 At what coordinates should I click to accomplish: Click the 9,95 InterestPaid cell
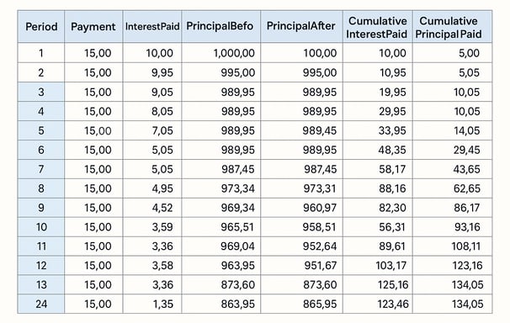[152, 72]
